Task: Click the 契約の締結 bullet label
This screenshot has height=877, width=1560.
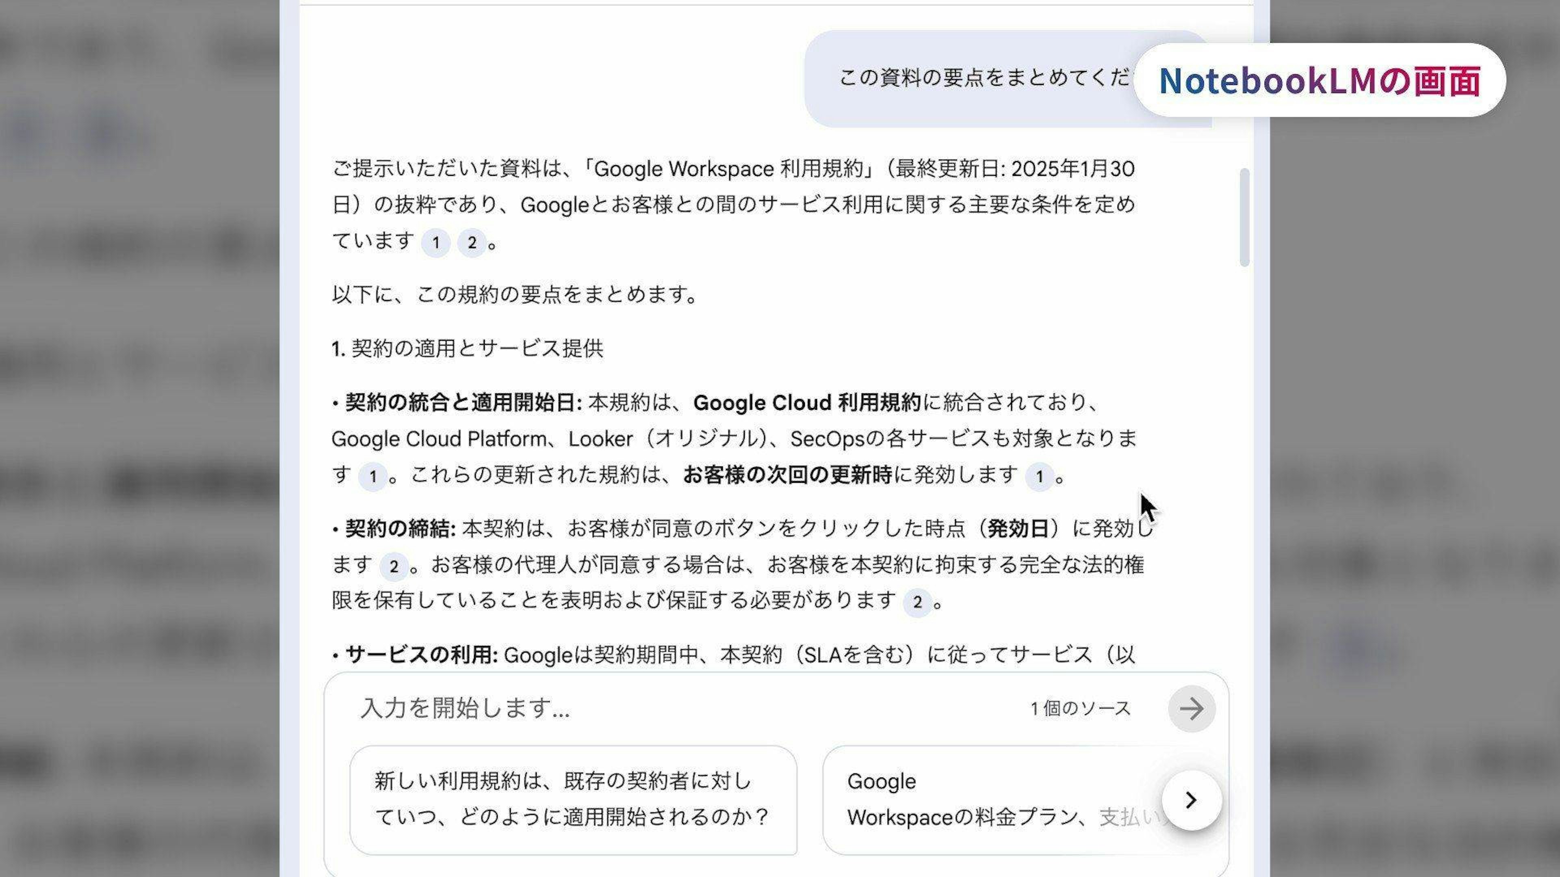Action: (400, 529)
